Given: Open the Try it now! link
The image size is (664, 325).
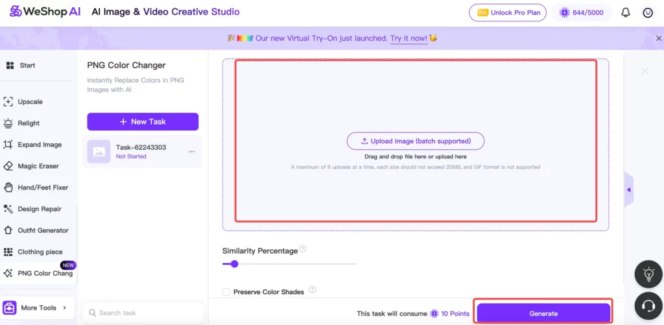Looking at the screenshot, I should (x=409, y=38).
